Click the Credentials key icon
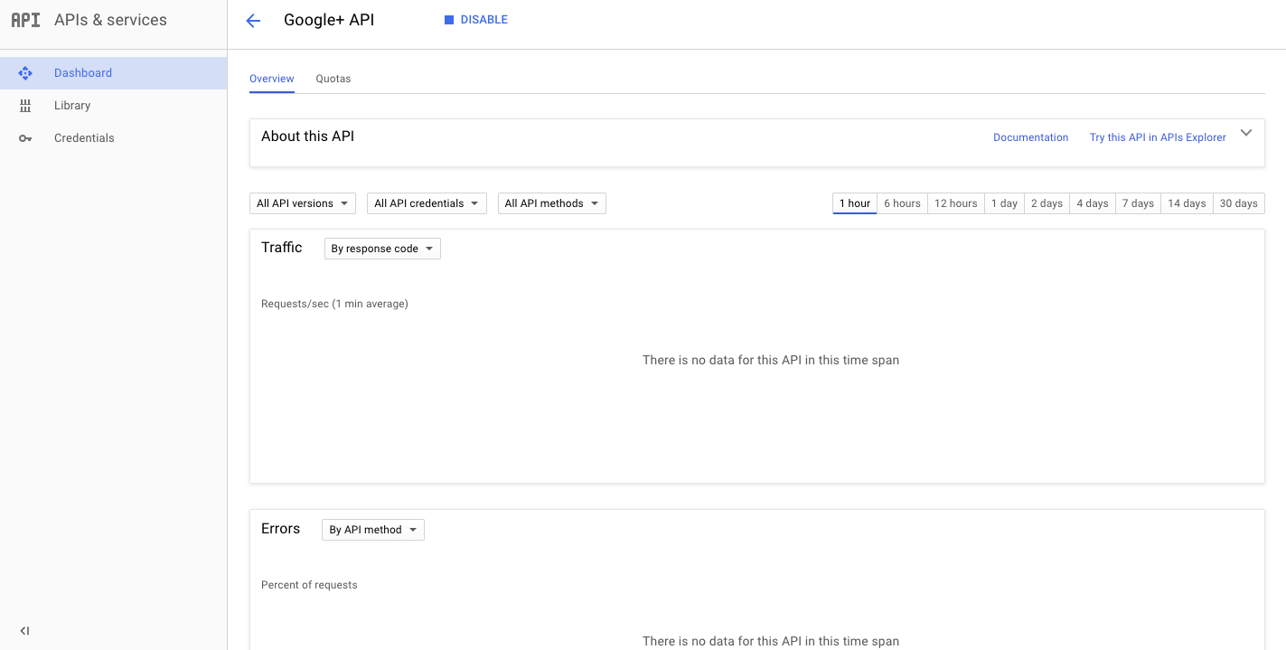This screenshot has height=650, width=1286. click(25, 138)
